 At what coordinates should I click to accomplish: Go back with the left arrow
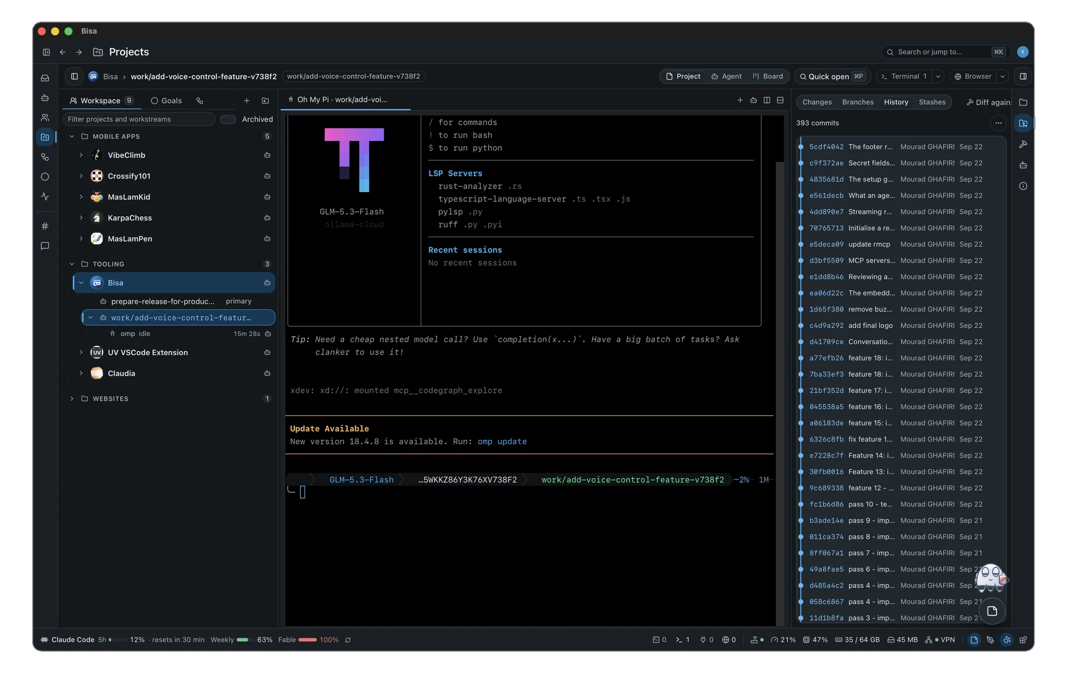click(62, 52)
